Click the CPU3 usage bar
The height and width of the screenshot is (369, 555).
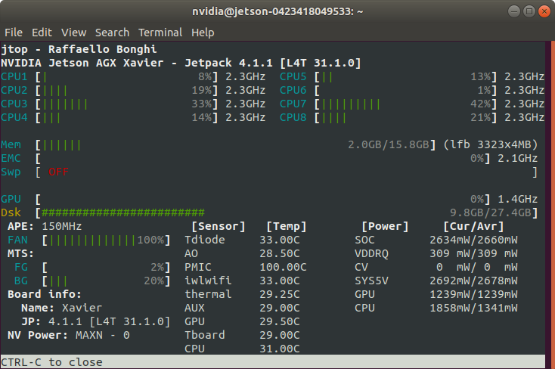[126, 104]
